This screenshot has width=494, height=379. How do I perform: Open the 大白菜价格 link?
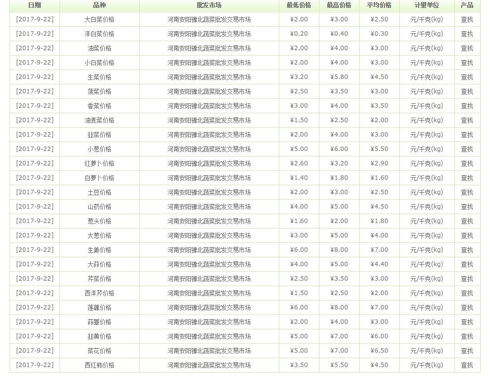point(99,19)
